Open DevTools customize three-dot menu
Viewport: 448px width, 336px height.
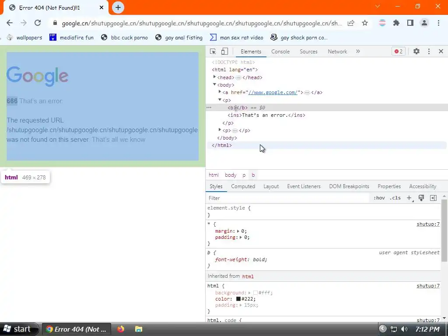pyautogui.click(x=429, y=52)
